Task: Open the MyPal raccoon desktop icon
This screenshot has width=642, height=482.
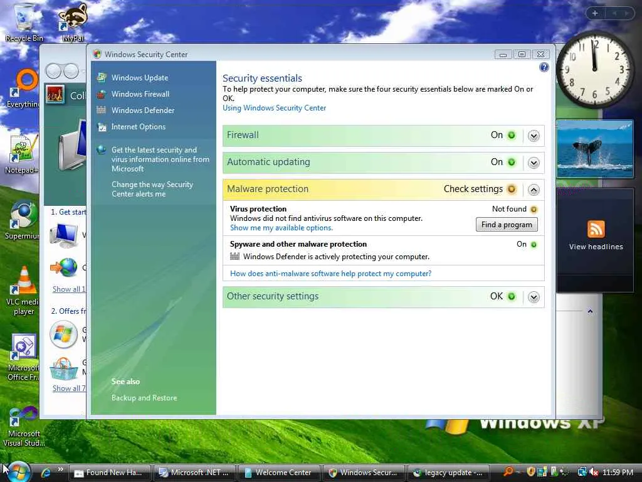Action: 73,23
